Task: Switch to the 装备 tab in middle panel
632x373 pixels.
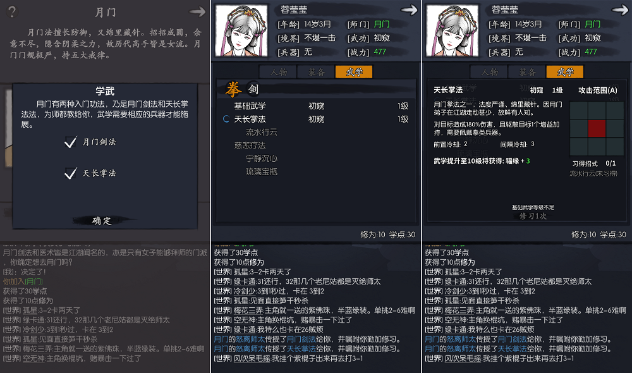Action: 317,72
